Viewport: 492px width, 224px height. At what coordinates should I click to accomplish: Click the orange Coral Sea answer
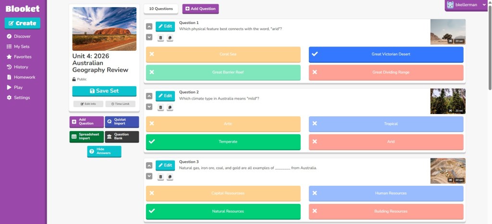click(x=223, y=55)
